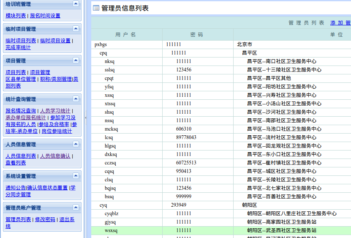Open the 查看列表 link
Viewport: 351px width, 238px height.
coord(16,163)
